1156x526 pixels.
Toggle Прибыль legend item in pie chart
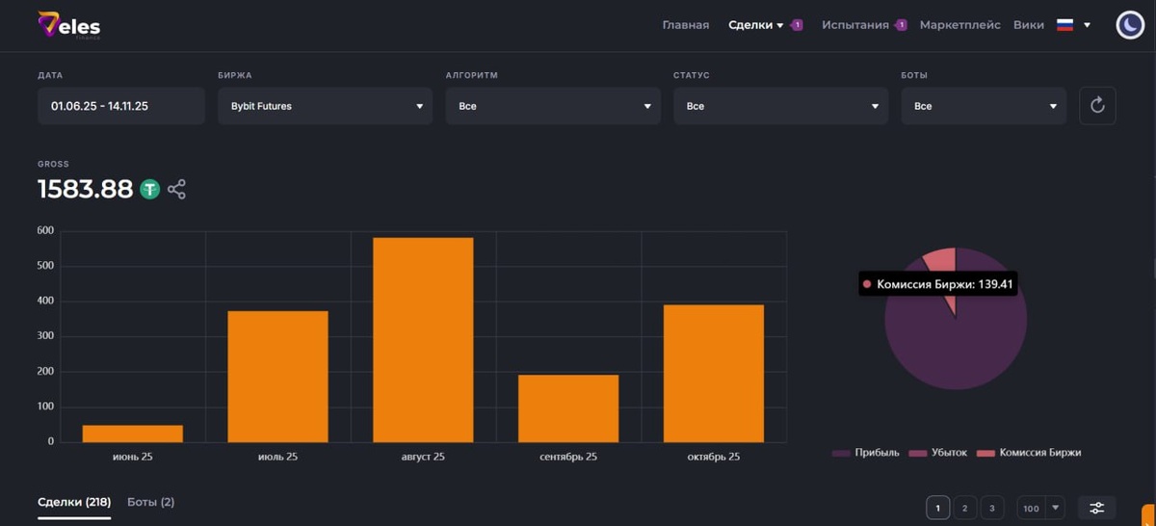[x=865, y=453]
